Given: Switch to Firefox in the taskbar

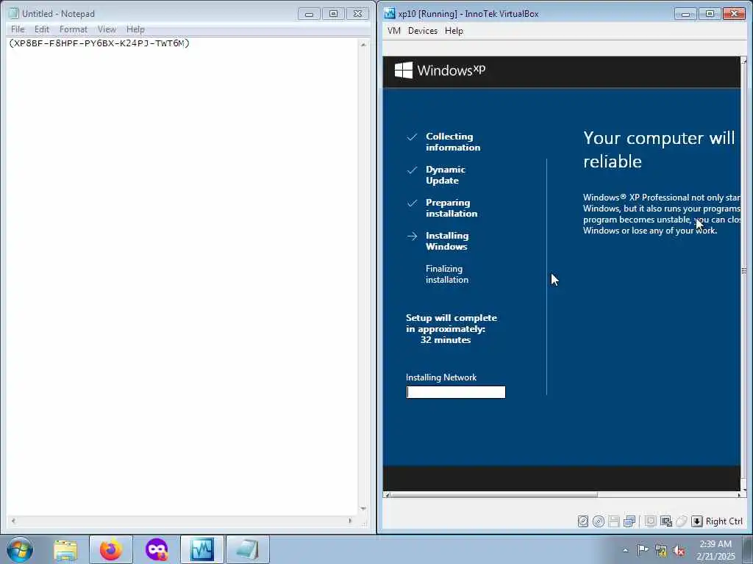Looking at the screenshot, I should point(111,549).
